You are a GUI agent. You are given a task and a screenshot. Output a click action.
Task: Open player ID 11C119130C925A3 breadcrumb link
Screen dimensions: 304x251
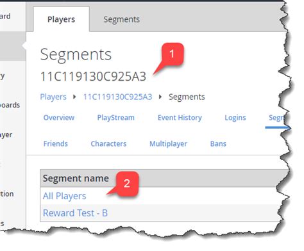tap(117, 97)
